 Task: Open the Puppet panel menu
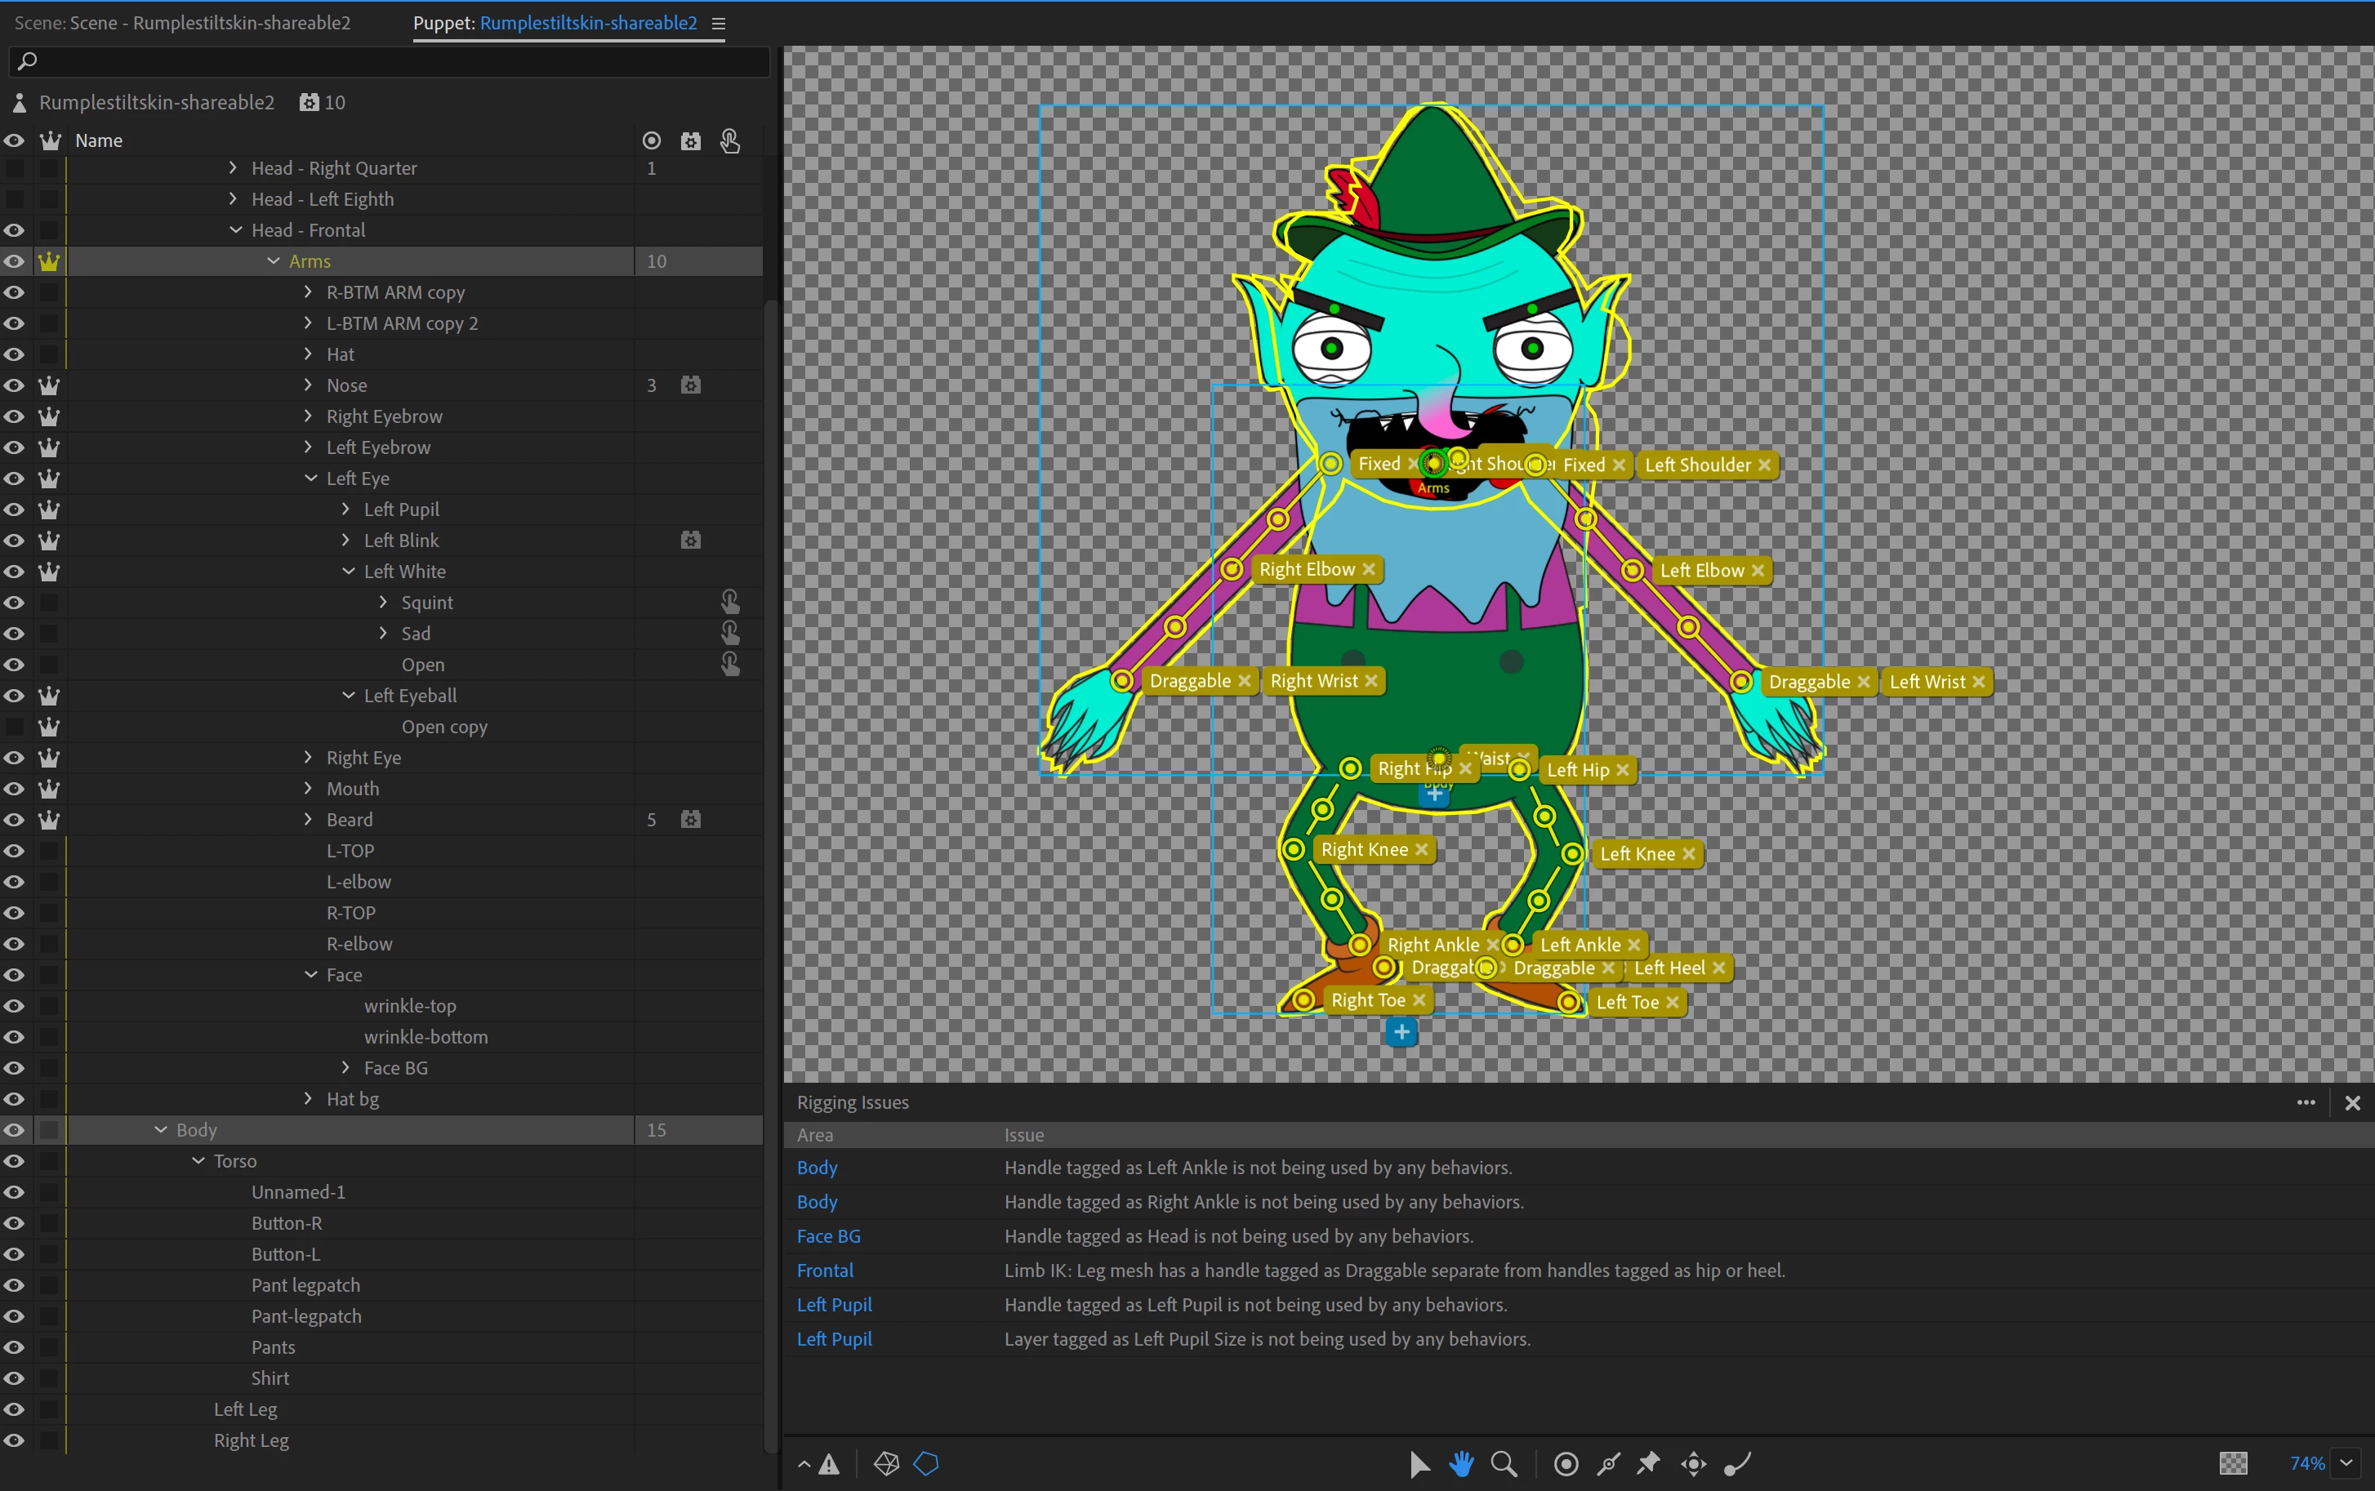[x=718, y=24]
